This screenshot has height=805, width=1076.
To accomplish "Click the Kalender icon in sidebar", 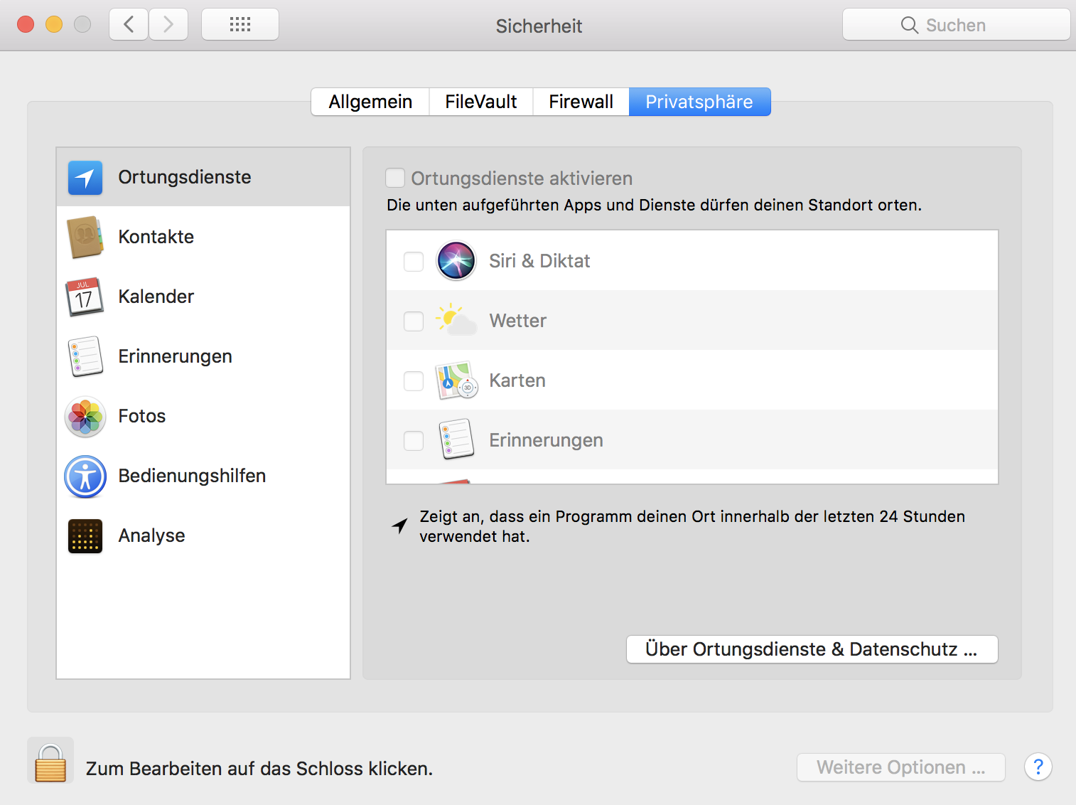I will coord(85,297).
